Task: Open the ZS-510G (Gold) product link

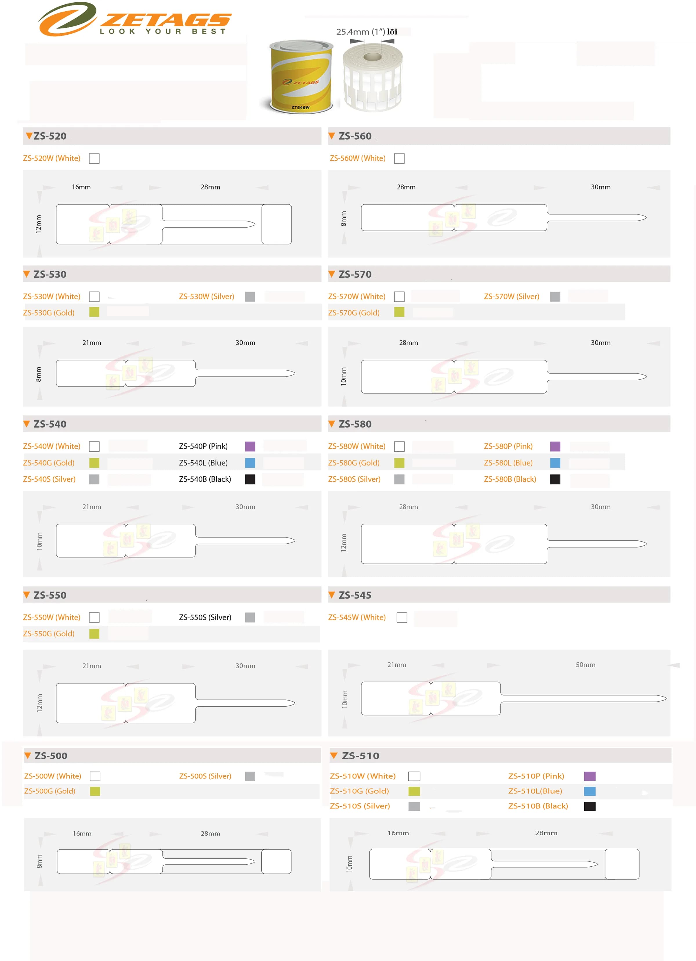Action: [x=359, y=791]
